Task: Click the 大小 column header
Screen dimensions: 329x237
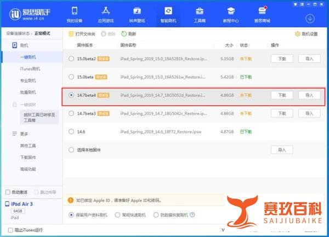Action: tap(229, 45)
